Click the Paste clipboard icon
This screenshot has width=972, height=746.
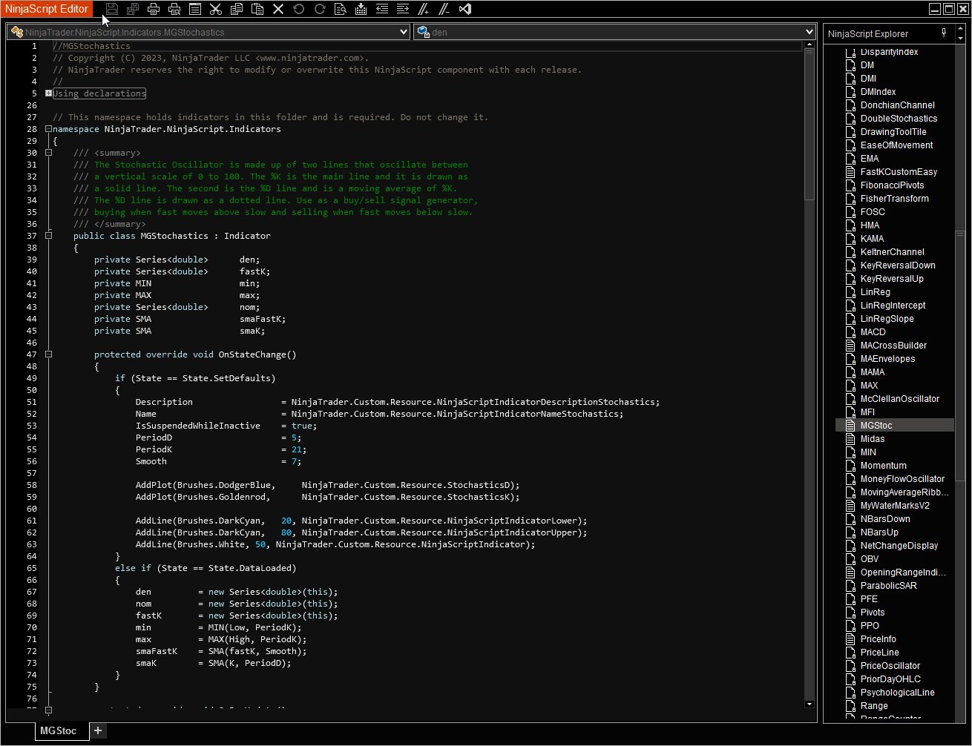257,9
